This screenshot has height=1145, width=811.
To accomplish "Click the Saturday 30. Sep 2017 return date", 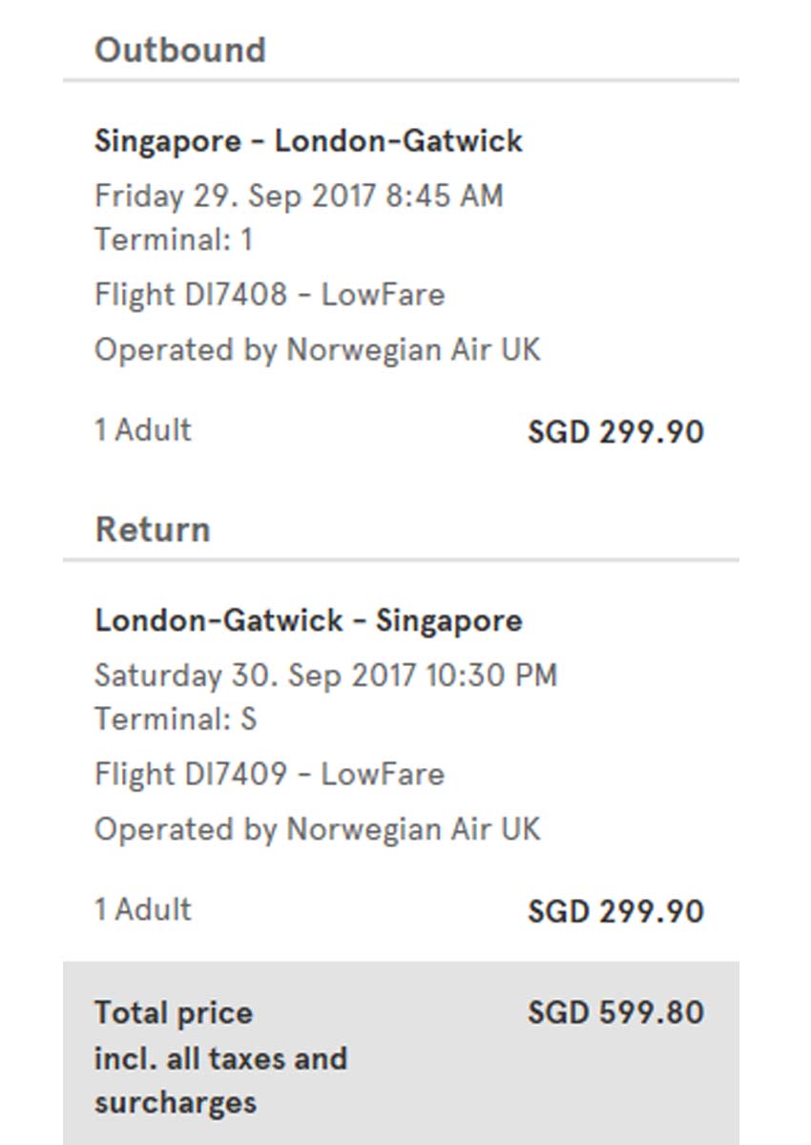I will pyautogui.click(x=324, y=676).
